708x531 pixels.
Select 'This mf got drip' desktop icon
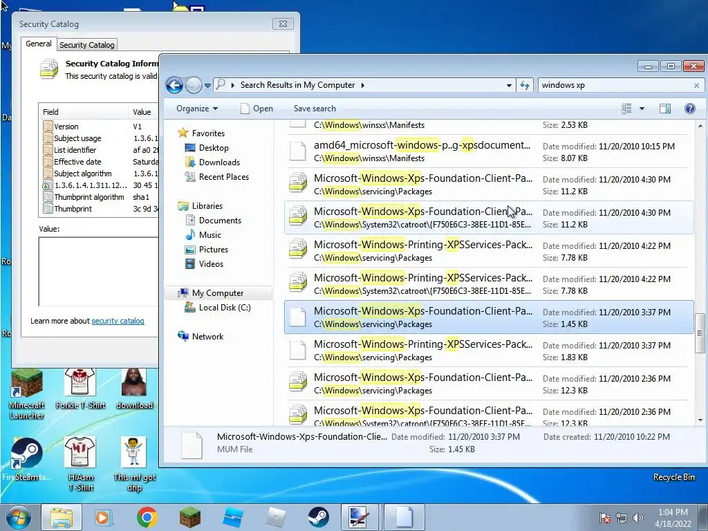134,464
